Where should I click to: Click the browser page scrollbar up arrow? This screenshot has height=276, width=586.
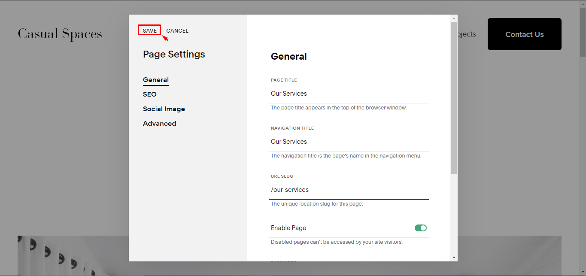point(583,3)
